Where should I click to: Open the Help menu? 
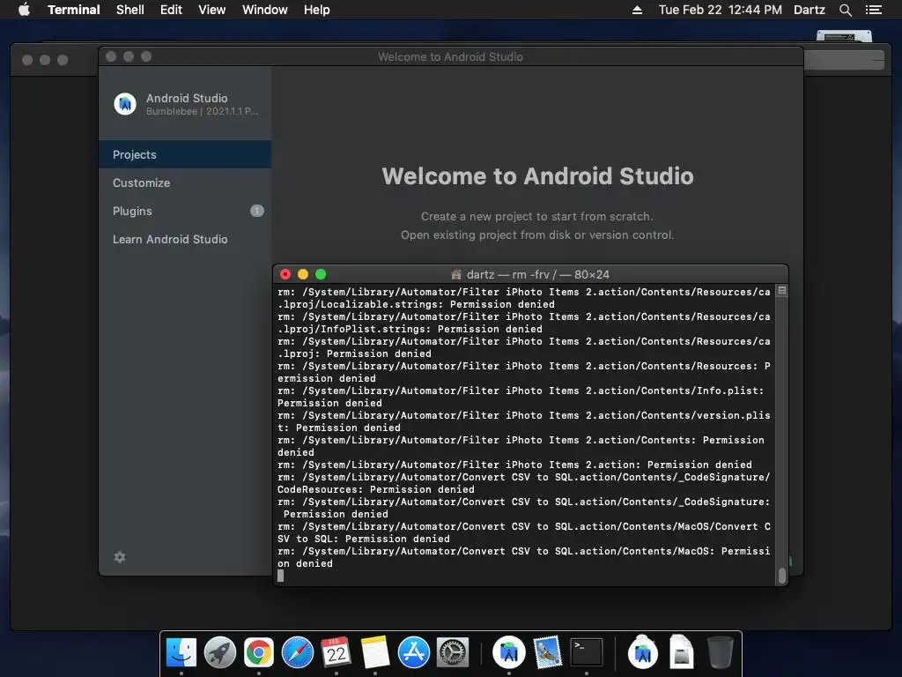coord(316,10)
